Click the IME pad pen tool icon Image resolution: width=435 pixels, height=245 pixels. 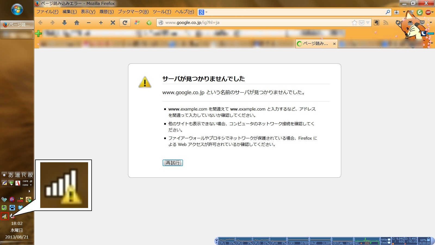(x=4, y=183)
